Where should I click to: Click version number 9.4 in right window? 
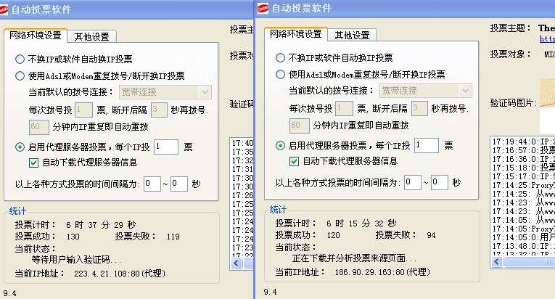click(270, 292)
